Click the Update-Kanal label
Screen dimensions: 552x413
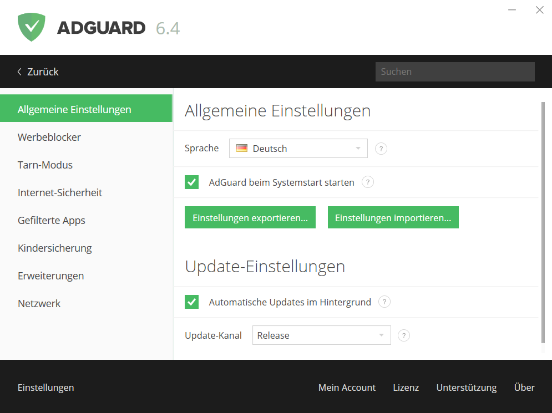click(x=213, y=335)
